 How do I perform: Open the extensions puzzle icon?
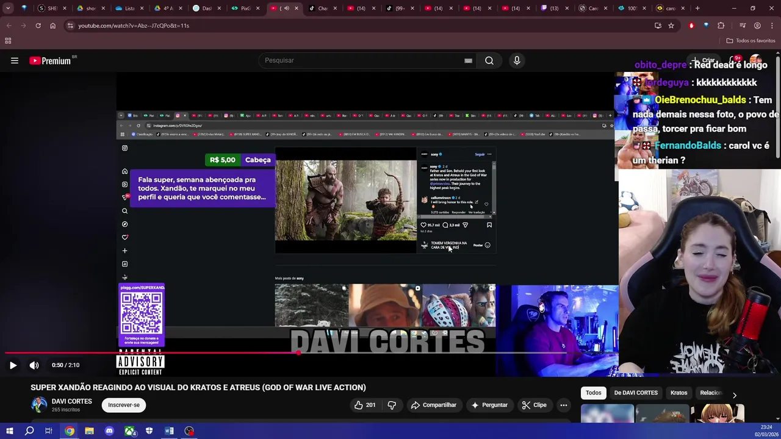pos(721,26)
